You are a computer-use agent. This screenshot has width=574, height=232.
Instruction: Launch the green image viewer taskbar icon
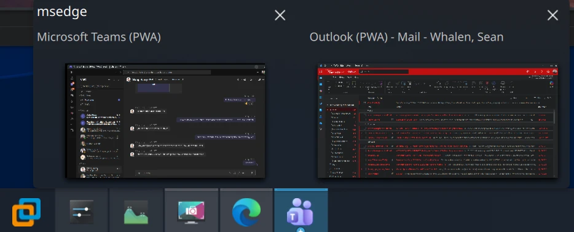pos(136,212)
